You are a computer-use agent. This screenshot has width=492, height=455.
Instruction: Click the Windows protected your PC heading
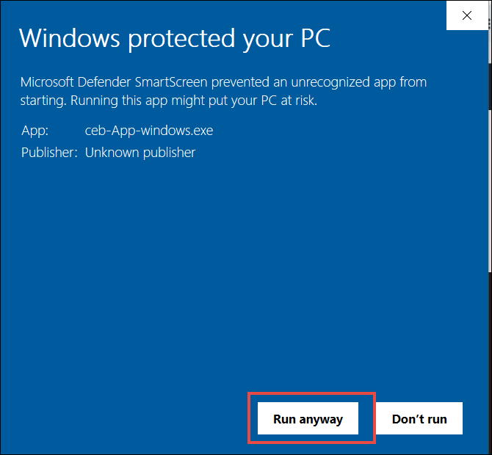click(x=175, y=38)
